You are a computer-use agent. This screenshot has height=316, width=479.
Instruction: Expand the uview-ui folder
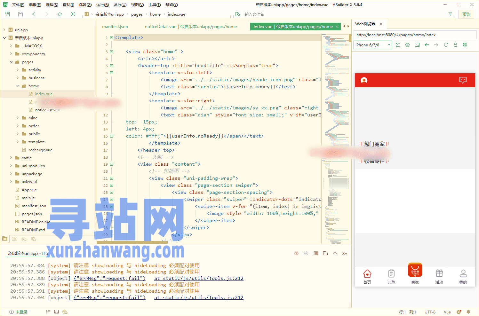click(x=11, y=182)
